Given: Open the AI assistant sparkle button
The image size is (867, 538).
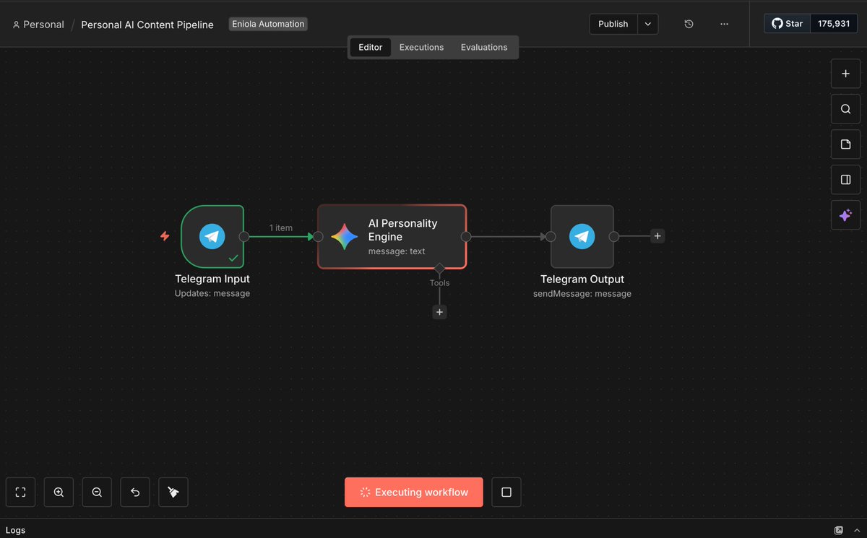Looking at the screenshot, I should pos(845,215).
